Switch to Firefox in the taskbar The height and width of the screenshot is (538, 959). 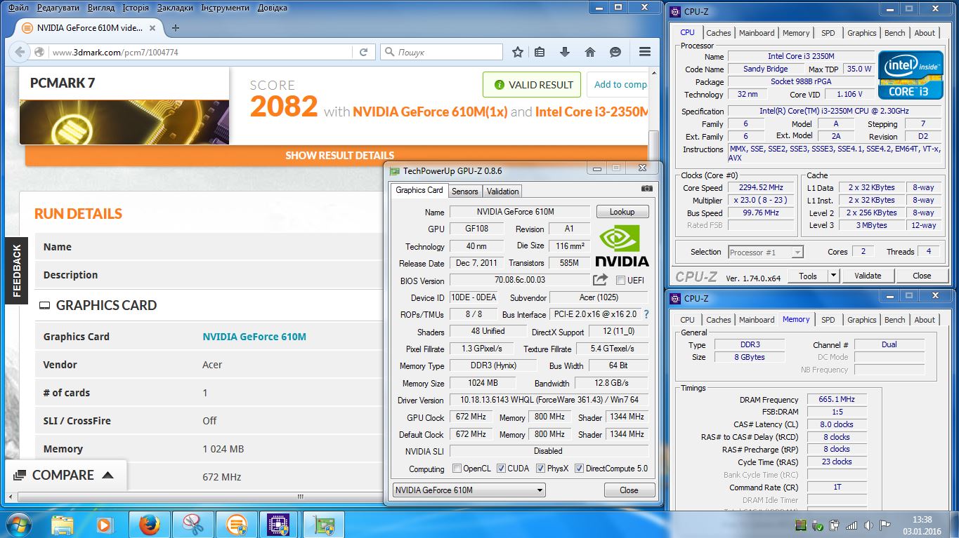pos(148,525)
